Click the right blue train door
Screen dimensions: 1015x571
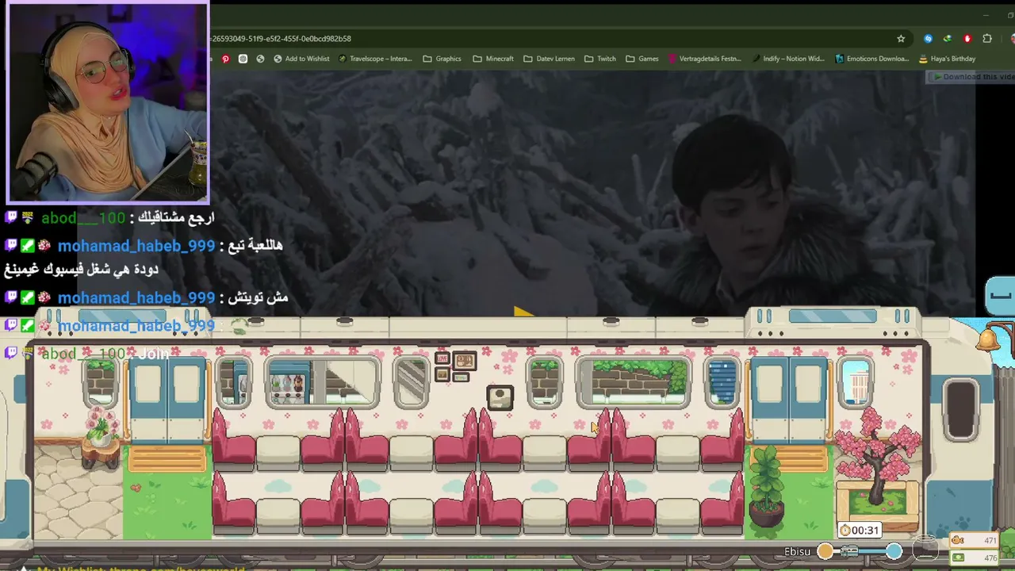[788, 401]
